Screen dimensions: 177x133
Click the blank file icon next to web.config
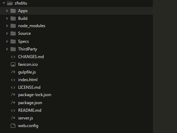pos(13,126)
